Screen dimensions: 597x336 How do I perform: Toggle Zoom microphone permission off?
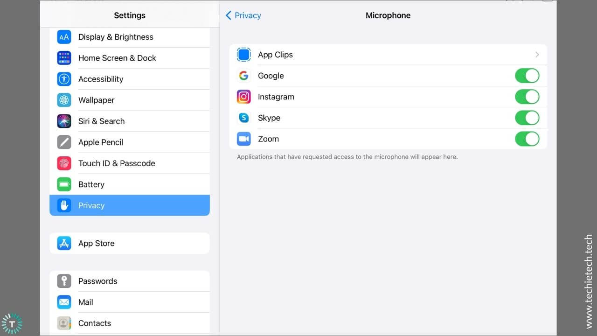[527, 139]
